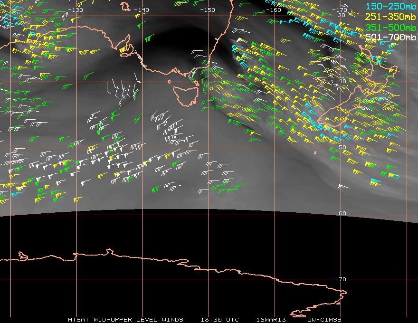Click the yellow 251-350mb legend label

pyautogui.click(x=390, y=17)
